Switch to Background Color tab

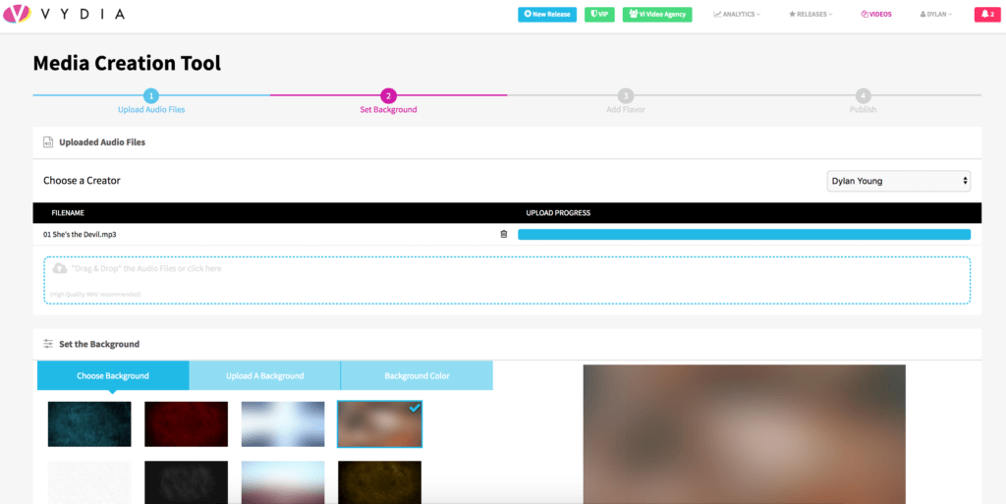(x=417, y=375)
